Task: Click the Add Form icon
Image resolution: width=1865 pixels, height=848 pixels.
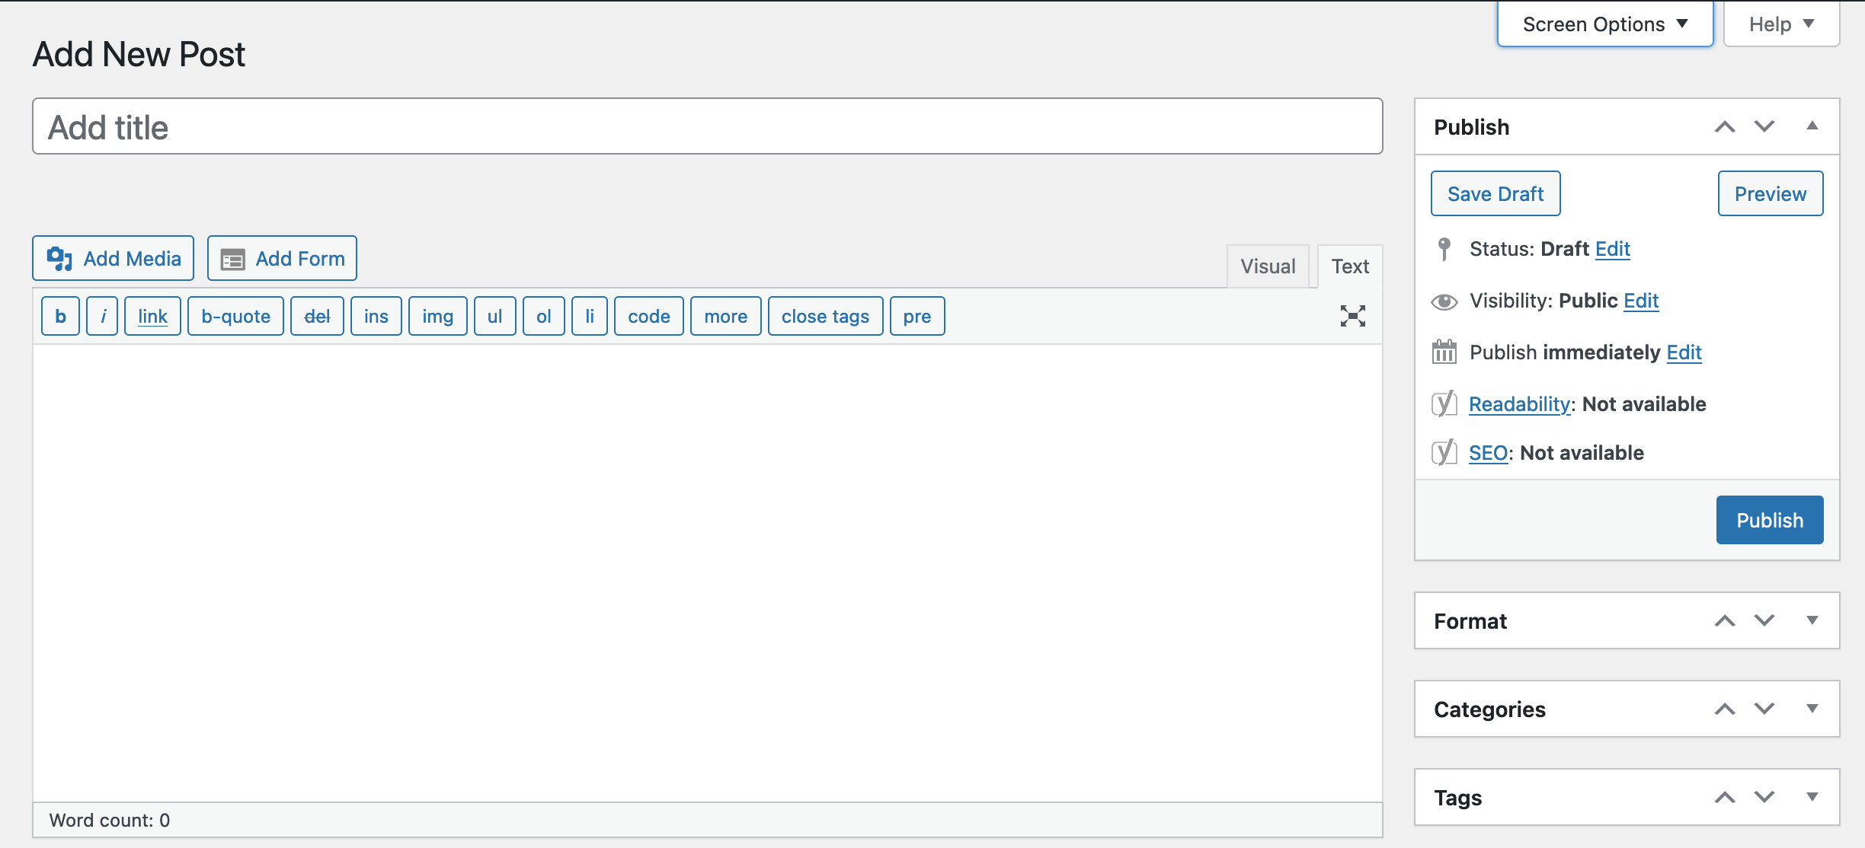Action: click(x=232, y=258)
